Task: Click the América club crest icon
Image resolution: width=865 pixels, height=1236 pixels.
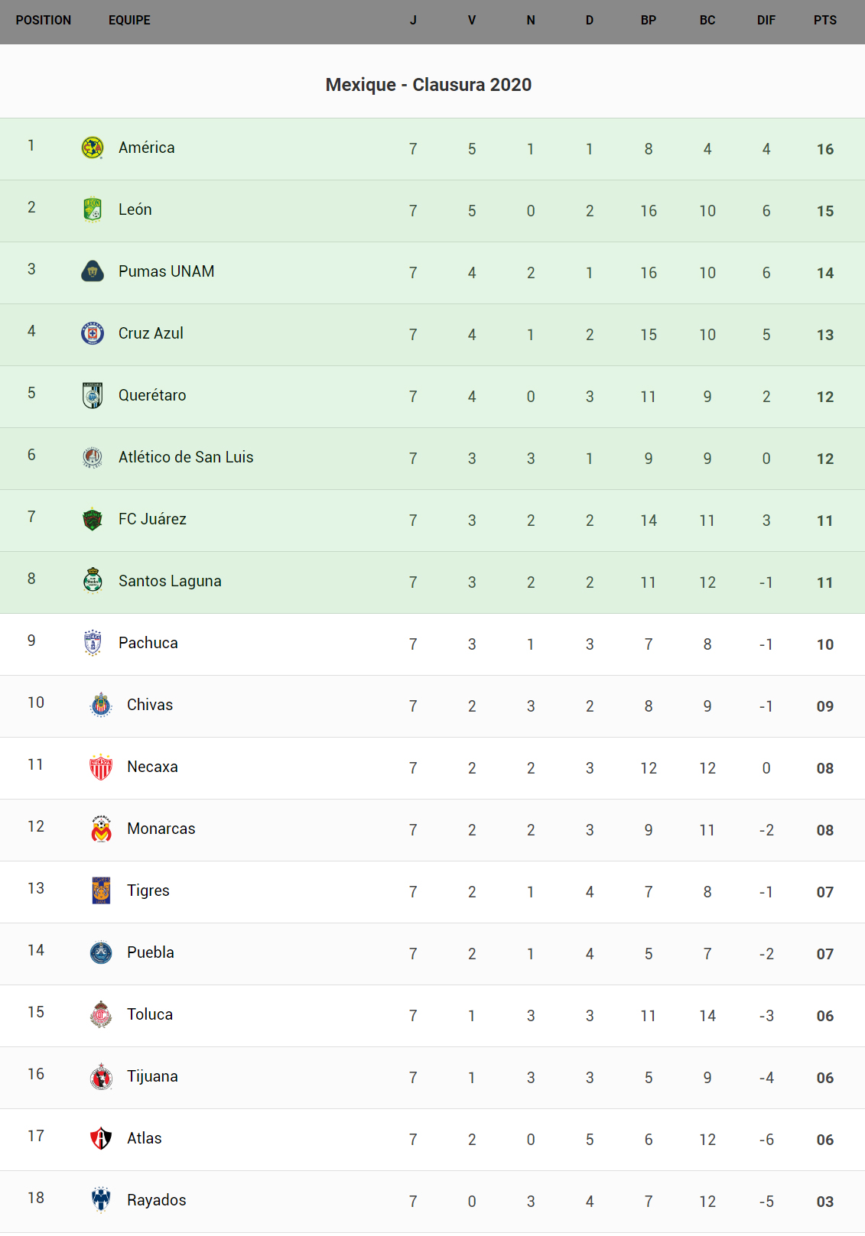Action: tap(93, 148)
